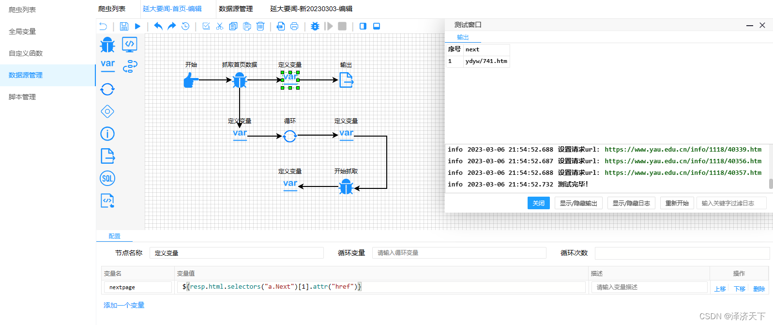The height and width of the screenshot is (325, 773).
Task: Select the code monitor node in palette
Action: 130,45
